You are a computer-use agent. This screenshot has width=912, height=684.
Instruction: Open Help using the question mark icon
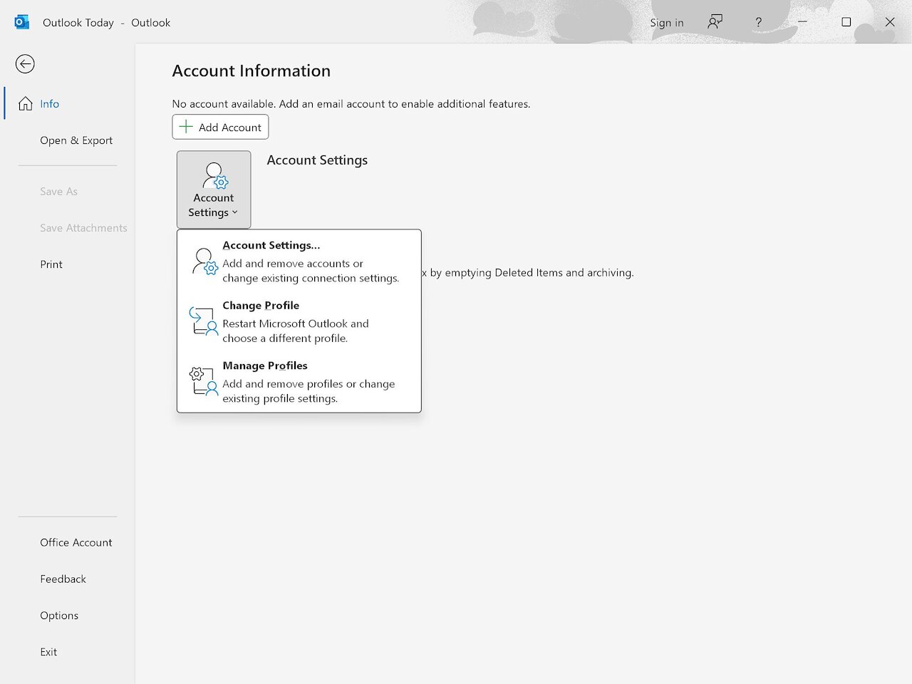(758, 22)
